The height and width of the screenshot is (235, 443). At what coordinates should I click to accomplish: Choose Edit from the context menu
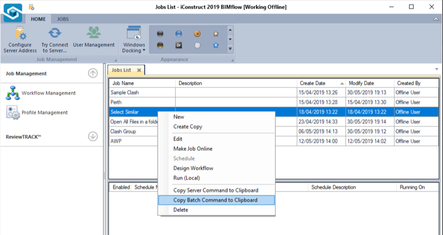216,139
